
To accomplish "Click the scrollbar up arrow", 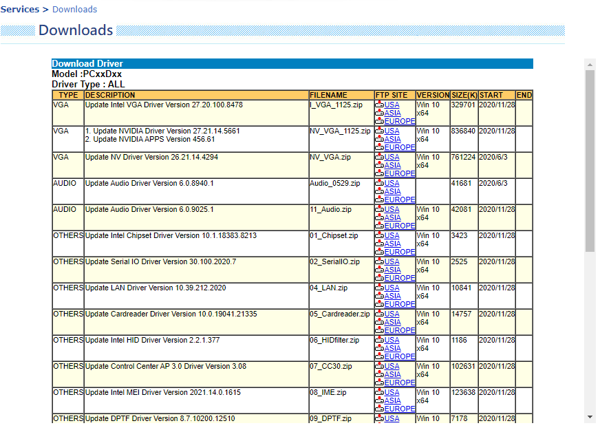I will [x=590, y=65].
